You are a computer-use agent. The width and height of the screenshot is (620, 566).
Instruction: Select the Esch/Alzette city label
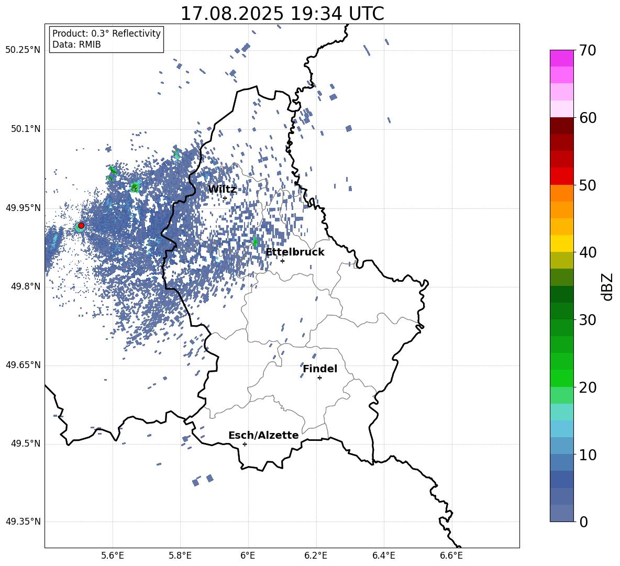point(263,435)
